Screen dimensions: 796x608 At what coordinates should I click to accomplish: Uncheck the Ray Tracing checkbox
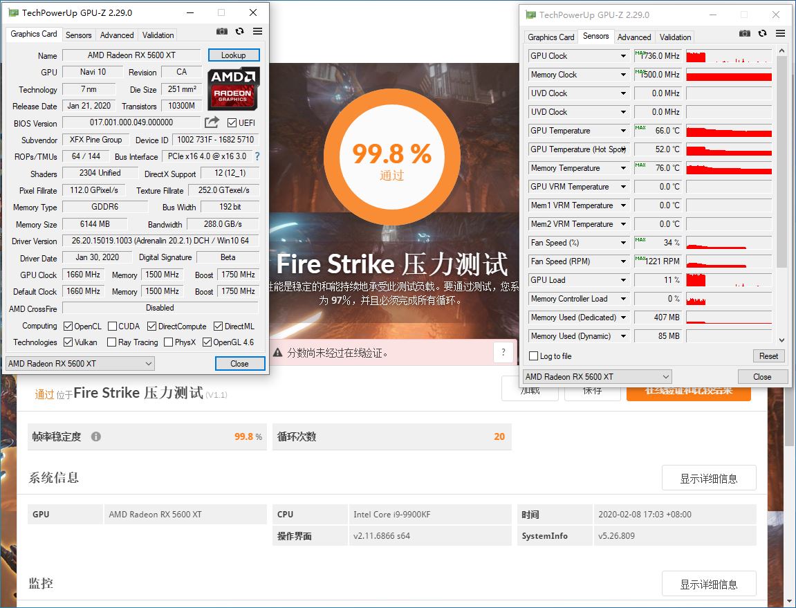110,342
